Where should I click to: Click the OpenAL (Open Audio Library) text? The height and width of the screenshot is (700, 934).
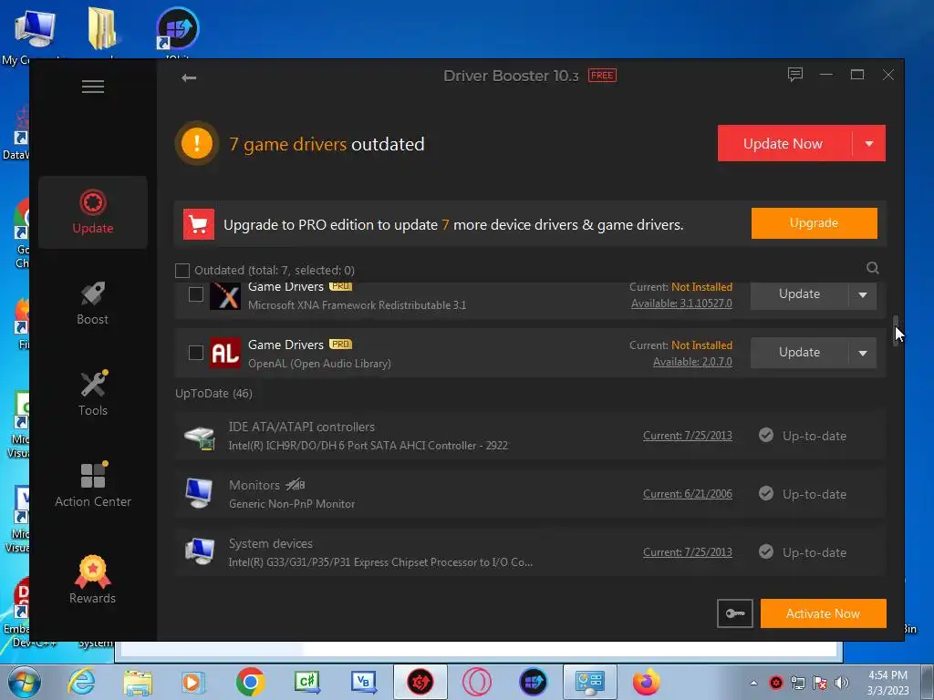pos(319,364)
